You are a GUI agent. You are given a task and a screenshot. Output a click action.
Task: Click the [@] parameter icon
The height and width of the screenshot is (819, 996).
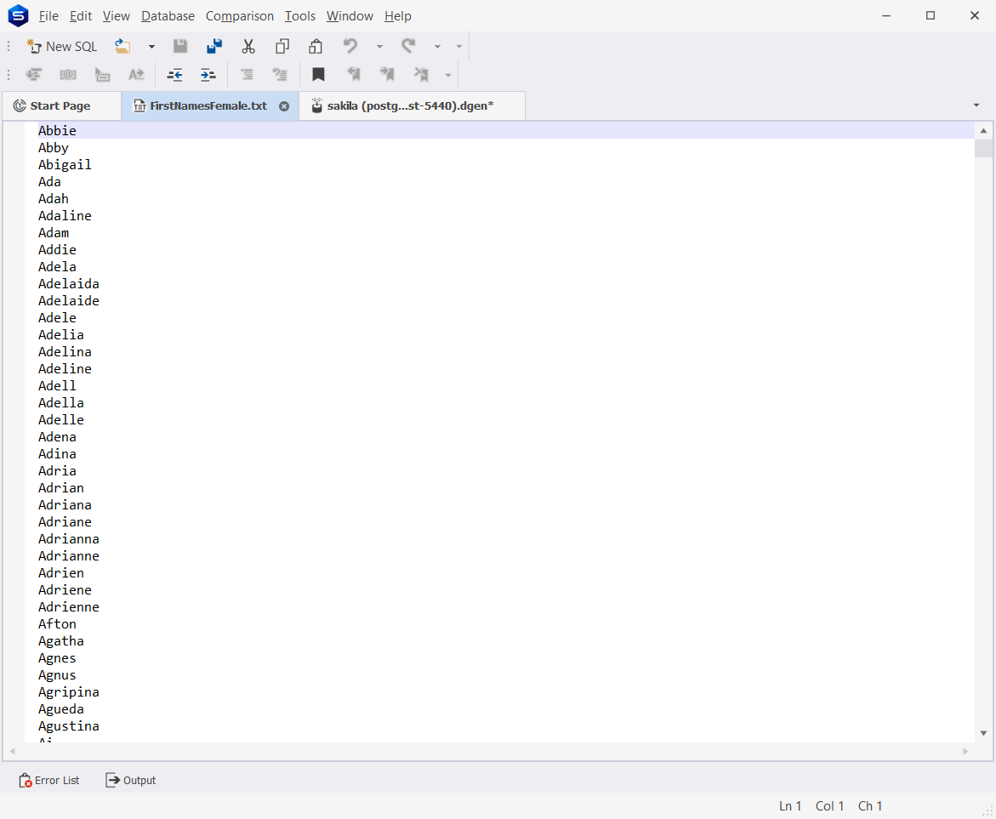tap(68, 74)
